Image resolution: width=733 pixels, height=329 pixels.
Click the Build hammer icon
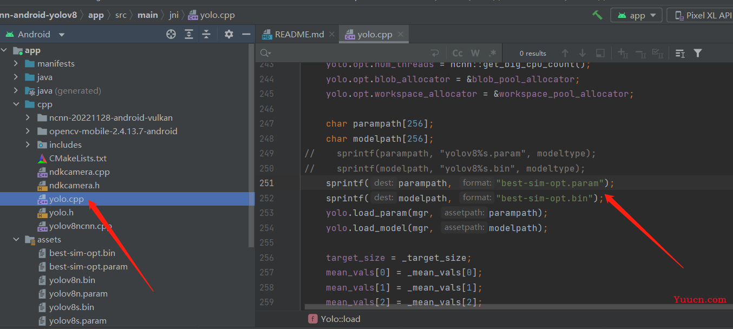click(597, 15)
